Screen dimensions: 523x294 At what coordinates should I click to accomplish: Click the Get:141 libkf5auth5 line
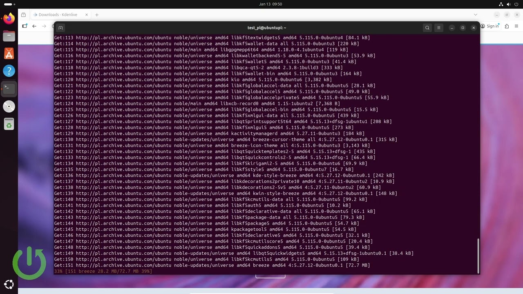coord(203,205)
